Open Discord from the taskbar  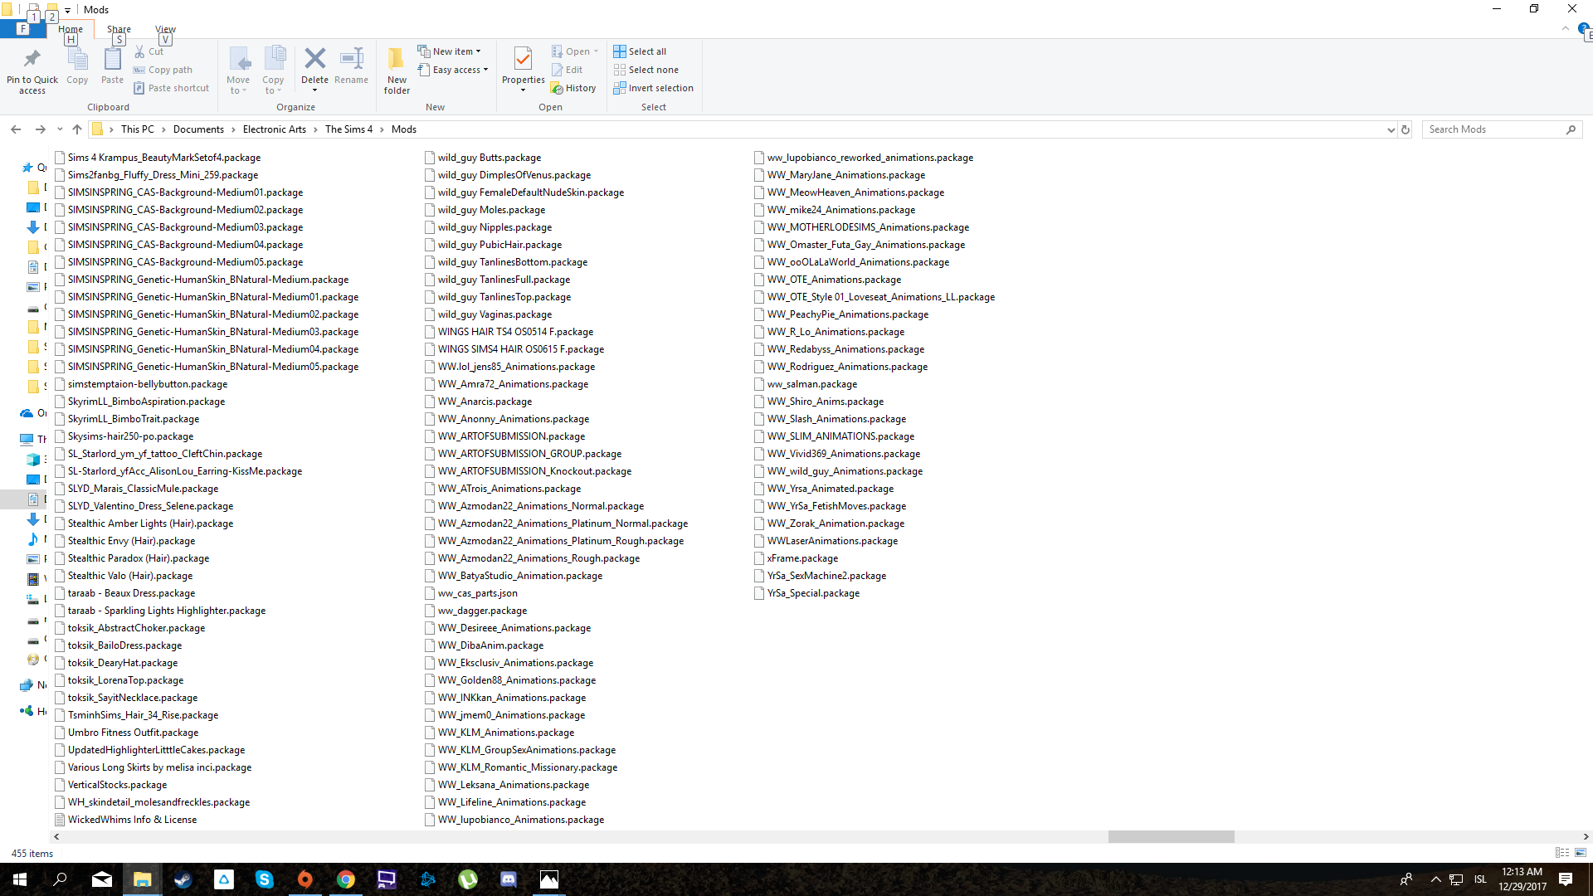(x=508, y=879)
